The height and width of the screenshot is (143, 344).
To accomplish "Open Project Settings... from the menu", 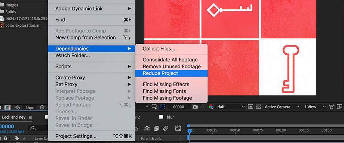I will (x=92, y=136).
